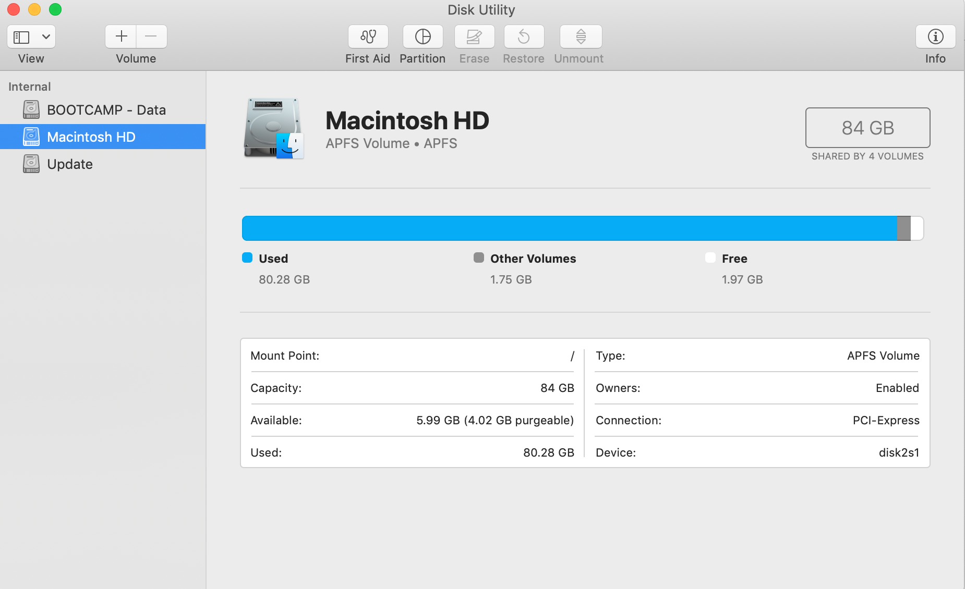
Task: Click the Free 1.97 GB value
Action: pos(742,279)
